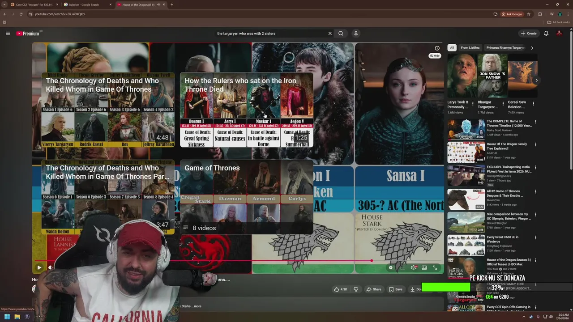The width and height of the screenshot is (573, 322).
Task: Open YouTube notifications bell
Action: (546, 34)
